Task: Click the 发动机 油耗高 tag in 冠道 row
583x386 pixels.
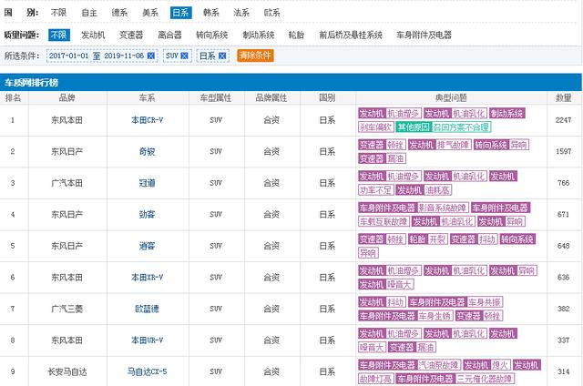Action: [x=424, y=190]
